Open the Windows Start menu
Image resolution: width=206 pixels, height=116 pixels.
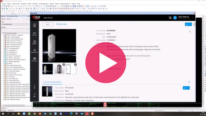3,114
